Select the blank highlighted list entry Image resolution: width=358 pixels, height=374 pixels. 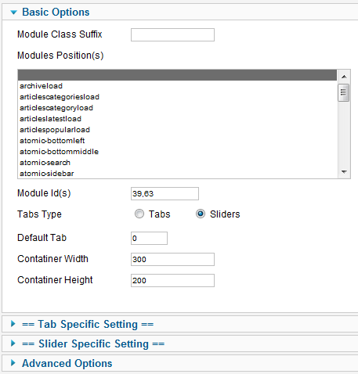click(x=177, y=75)
